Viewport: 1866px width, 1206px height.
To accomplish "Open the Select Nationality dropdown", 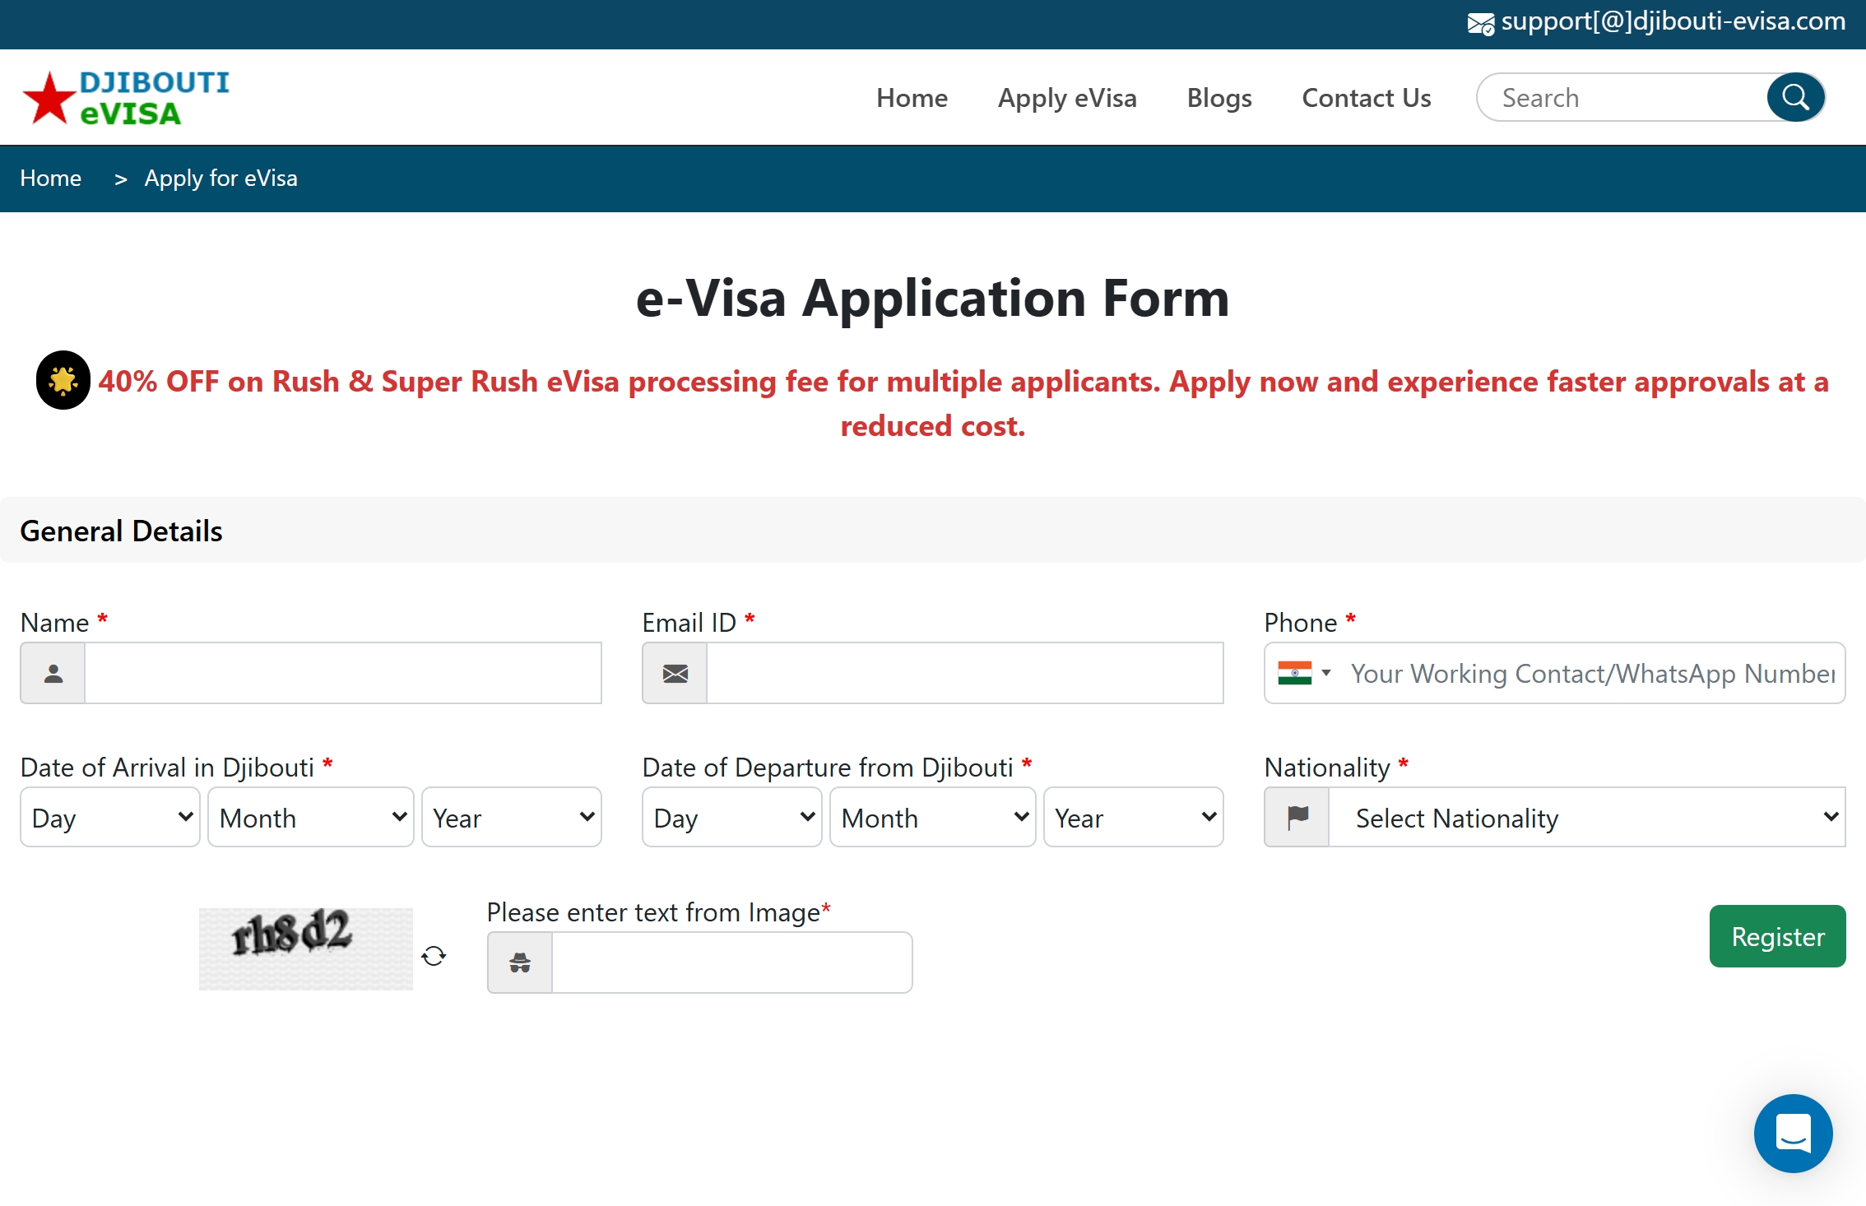I will pos(1586,817).
